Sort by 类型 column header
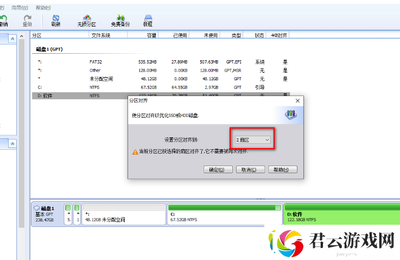The width and height of the screenshot is (400, 260). click(232, 35)
